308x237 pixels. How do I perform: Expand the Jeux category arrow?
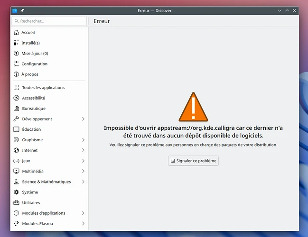[83, 161]
